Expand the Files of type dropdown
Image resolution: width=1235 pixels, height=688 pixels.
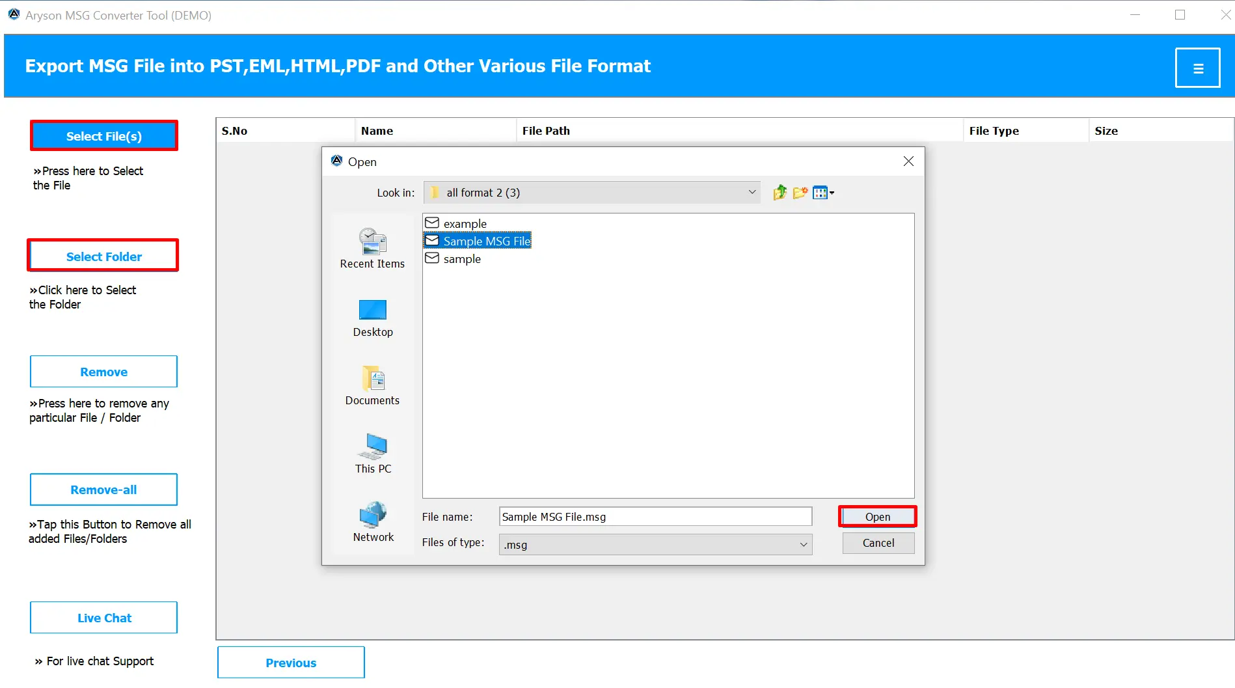pyautogui.click(x=804, y=545)
